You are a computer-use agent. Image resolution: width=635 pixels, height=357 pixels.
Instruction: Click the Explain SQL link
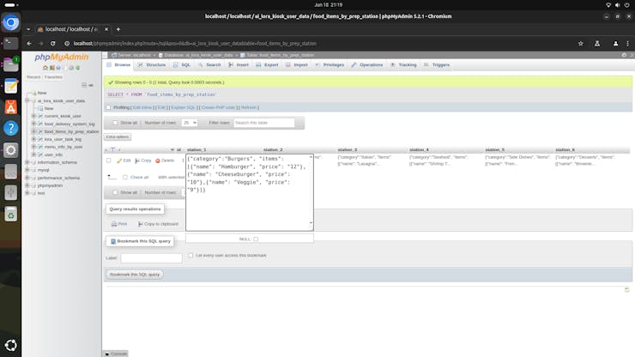pyautogui.click(x=183, y=107)
